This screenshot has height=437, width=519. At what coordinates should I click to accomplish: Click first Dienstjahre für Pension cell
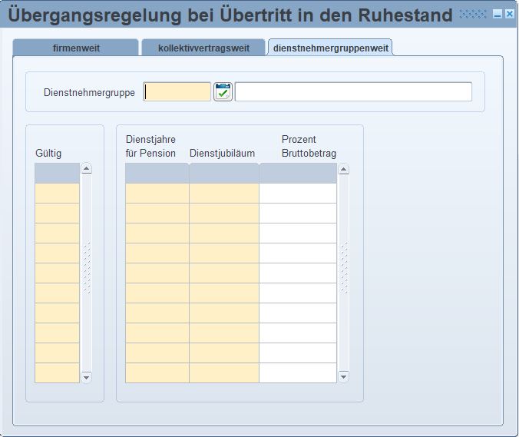point(157,193)
